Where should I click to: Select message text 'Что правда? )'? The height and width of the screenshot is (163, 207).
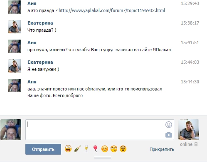pyautogui.click(x=42, y=30)
